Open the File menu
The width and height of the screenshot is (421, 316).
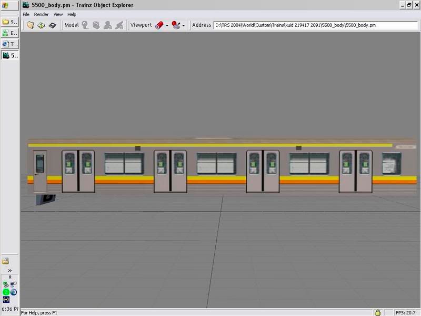[26, 14]
